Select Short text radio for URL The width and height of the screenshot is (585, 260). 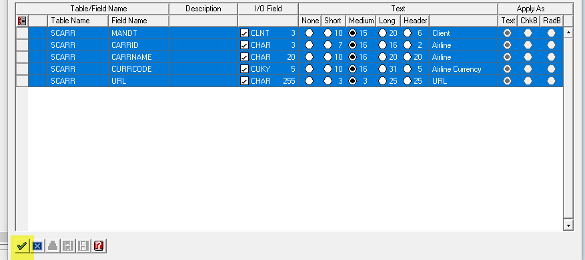[328, 80]
